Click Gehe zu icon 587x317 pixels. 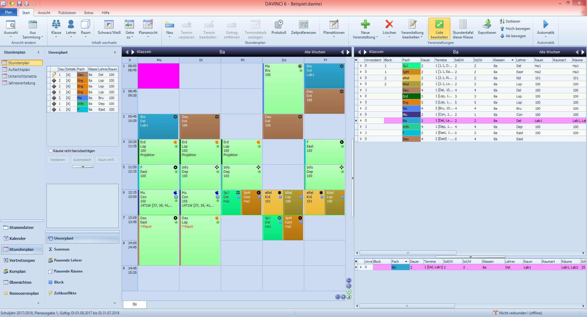coord(130,24)
